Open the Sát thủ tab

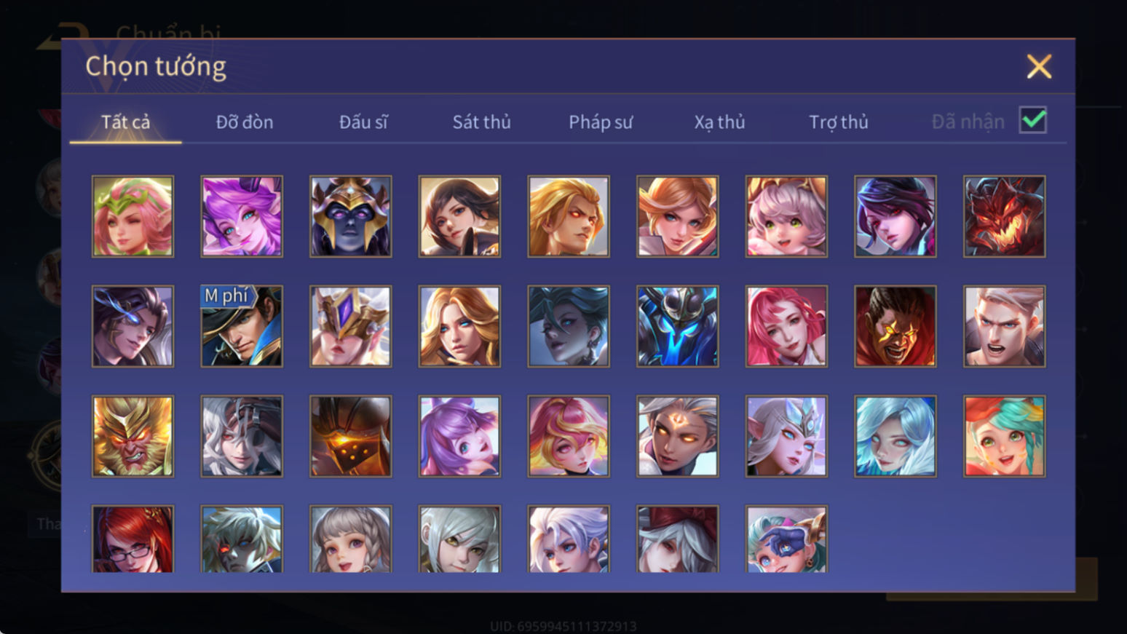[481, 122]
